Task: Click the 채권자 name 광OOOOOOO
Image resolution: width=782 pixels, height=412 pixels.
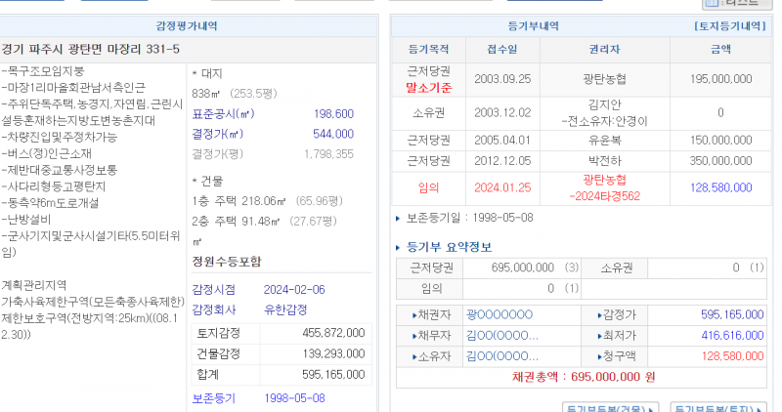Action: (x=500, y=314)
